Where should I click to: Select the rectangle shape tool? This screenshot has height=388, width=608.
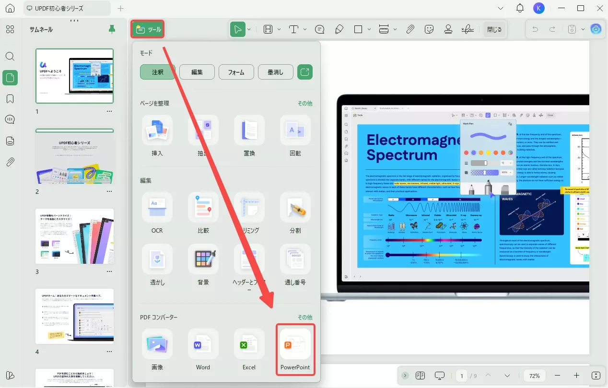click(358, 29)
